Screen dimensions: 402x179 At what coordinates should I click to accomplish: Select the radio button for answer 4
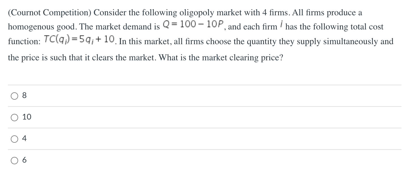pos(14,138)
